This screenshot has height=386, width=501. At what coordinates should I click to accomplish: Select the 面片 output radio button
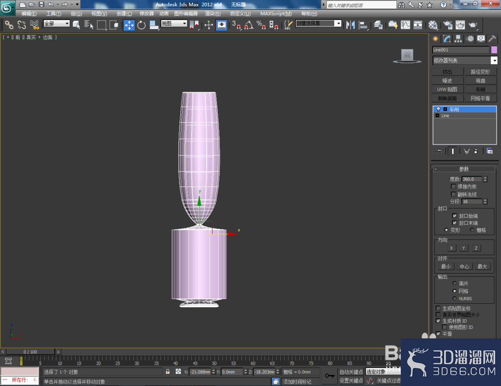(454, 283)
